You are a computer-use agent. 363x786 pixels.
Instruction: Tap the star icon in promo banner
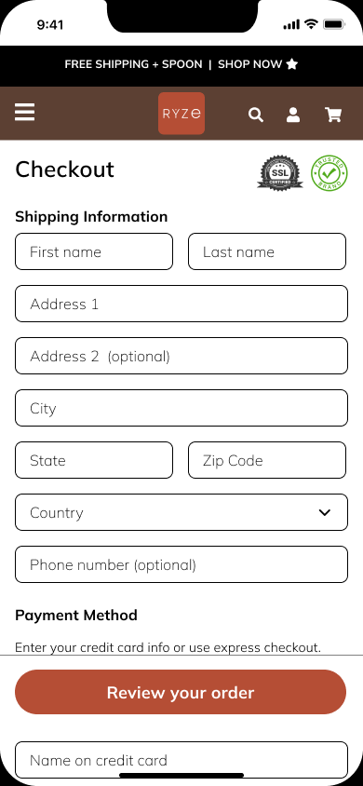tap(292, 64)
